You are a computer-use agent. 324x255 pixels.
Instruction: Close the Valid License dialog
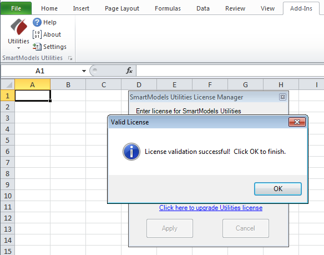point(297,122)
